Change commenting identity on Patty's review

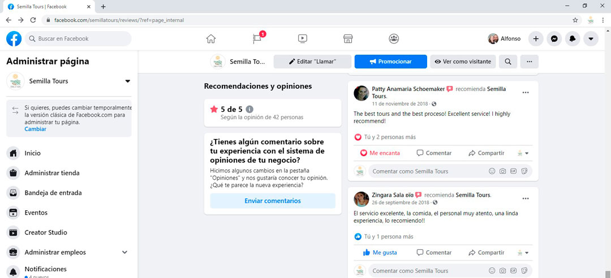(x=523, y=153)
